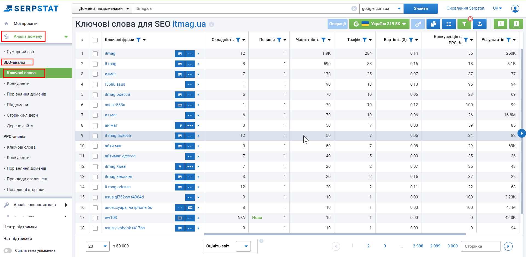Open Піддомени in sidebar
Image resolution: width=526 pixels, height=257 pixels.
click(17, 105)
